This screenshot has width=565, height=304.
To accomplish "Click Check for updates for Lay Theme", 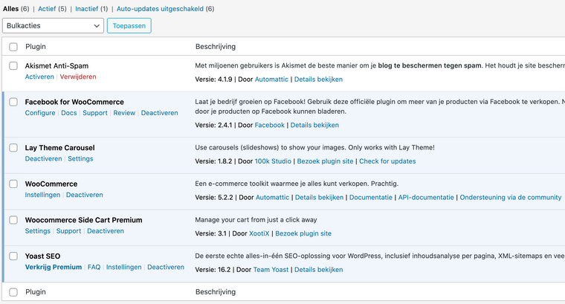I will (387, 161).
